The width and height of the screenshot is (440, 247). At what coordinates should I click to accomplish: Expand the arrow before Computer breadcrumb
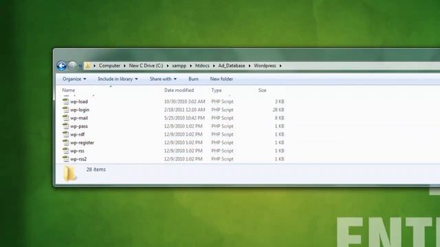(x=95, y=66)
